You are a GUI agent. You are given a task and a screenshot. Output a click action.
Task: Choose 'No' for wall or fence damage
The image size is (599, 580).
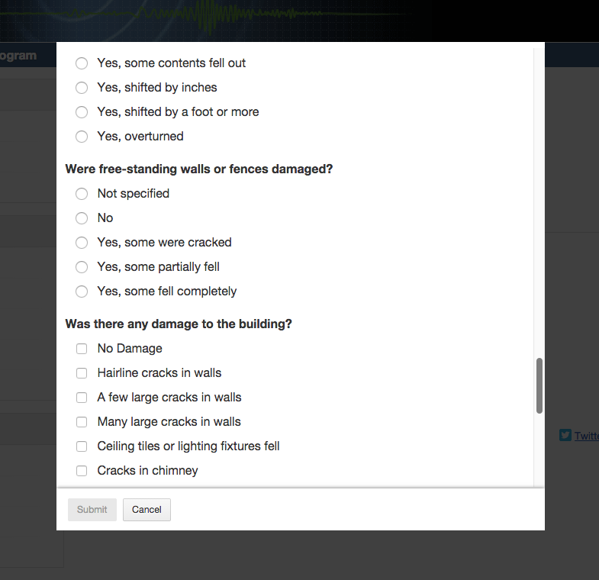point(82,218)
